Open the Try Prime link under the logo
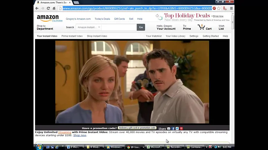This screenshot has width=268, height=150. [x=57, y=20]
